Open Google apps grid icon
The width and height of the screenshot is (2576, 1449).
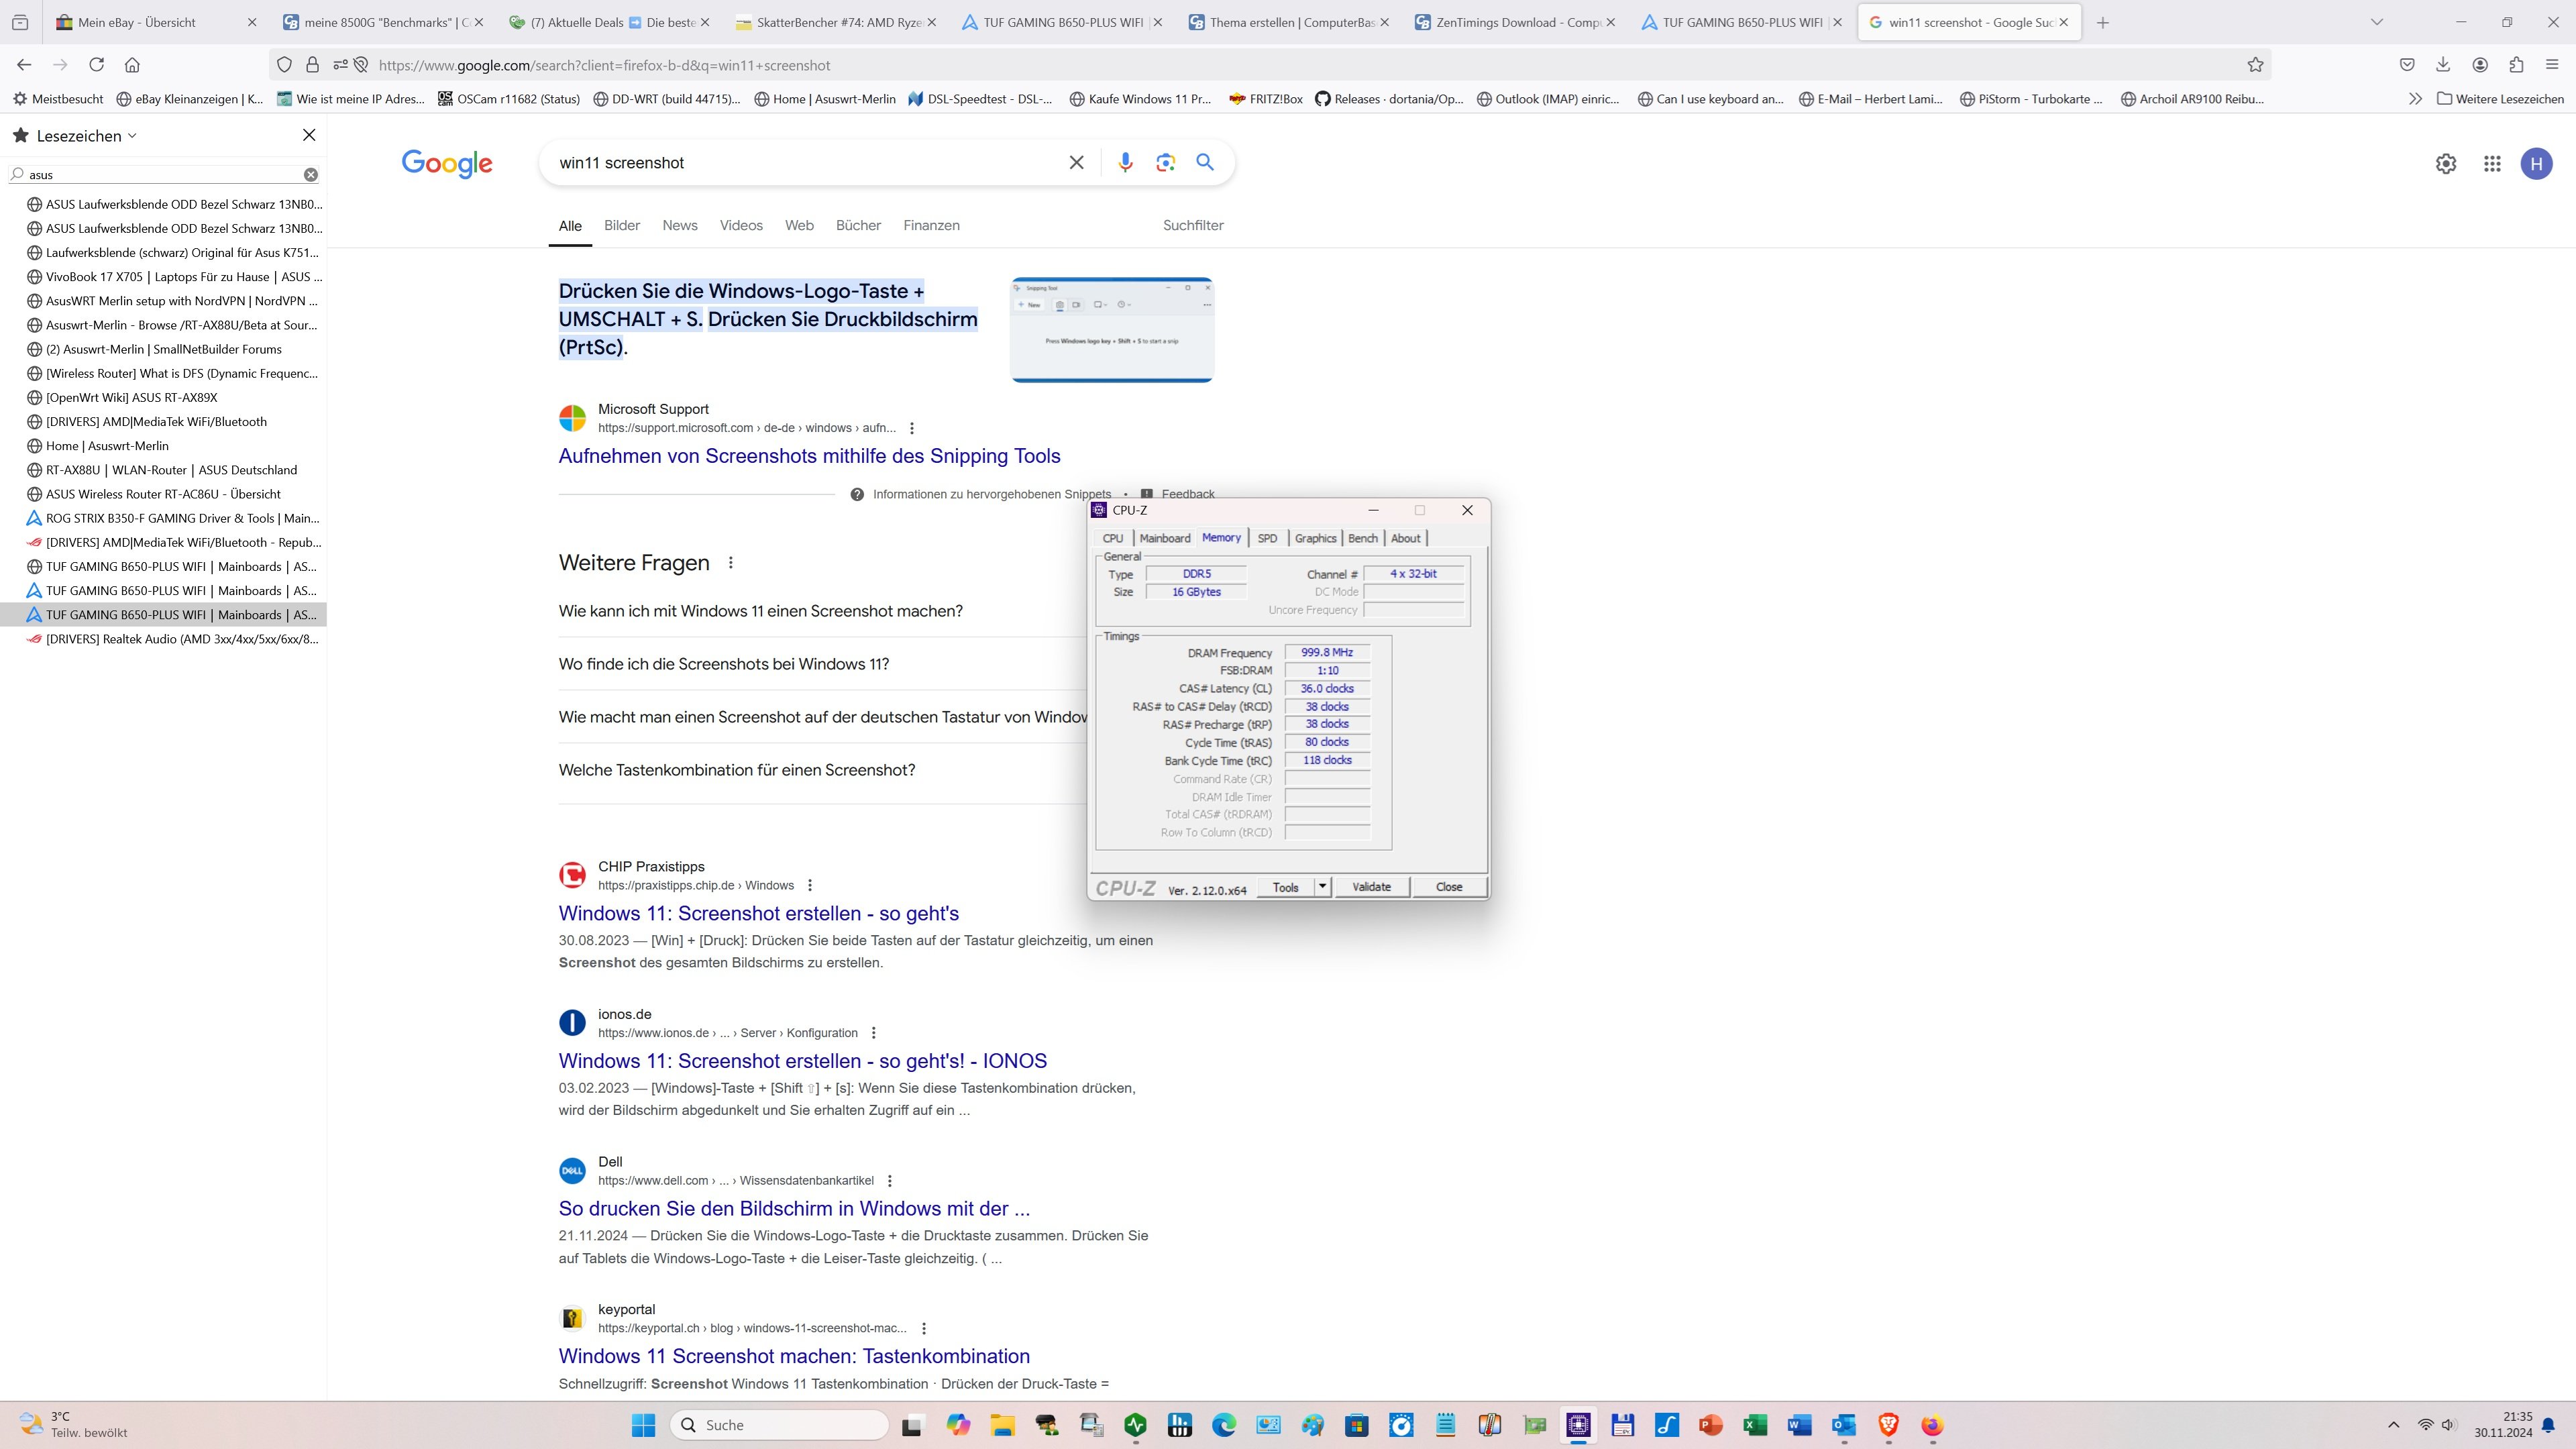(2492, 164)
